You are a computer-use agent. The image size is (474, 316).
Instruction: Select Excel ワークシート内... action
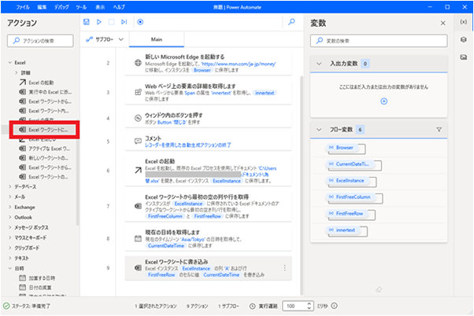tap(44, 111)
